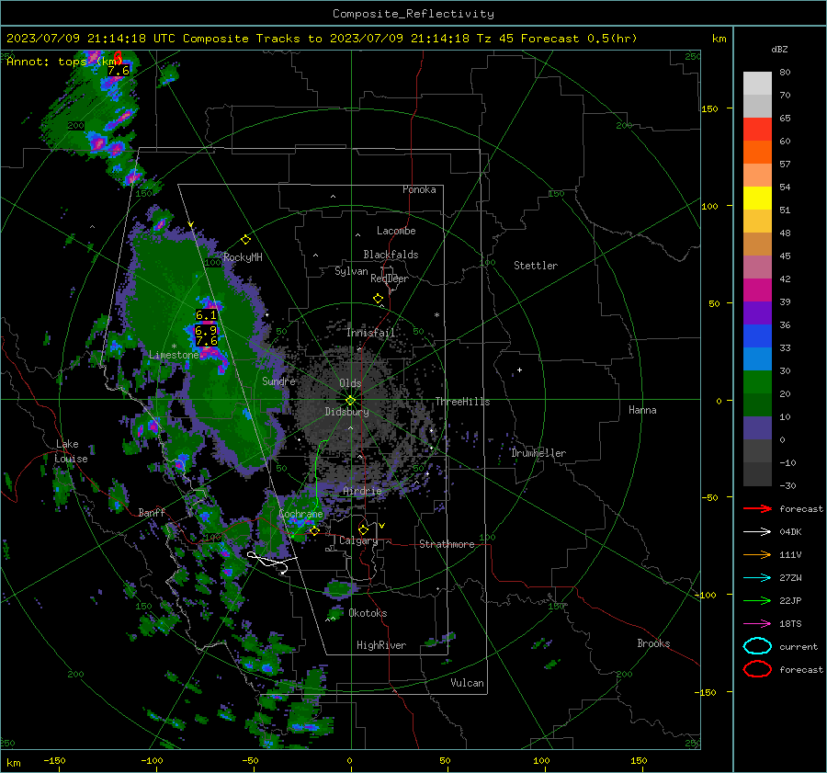
Task: Click the Airdrie city label
Action: [x=362, y=491]
